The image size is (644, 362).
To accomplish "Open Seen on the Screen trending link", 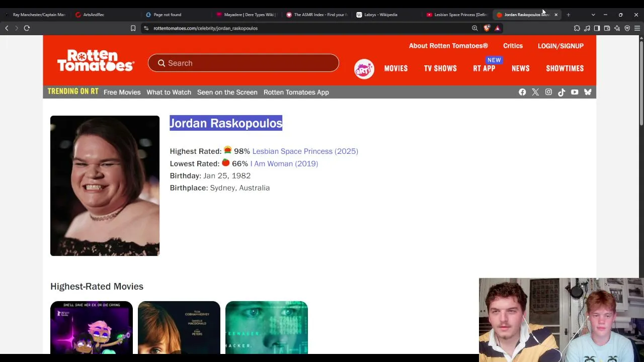I will [227, 92].
